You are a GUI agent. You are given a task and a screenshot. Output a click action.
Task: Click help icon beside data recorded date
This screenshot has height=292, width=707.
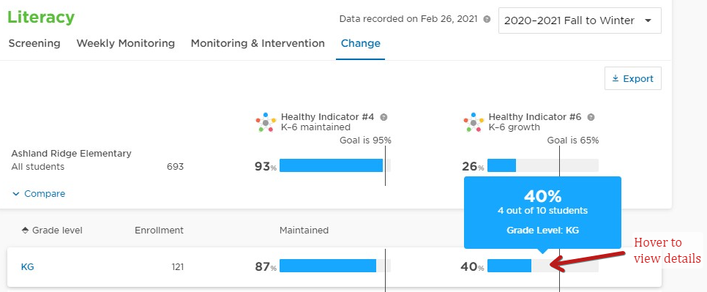[x=487, y=19]
